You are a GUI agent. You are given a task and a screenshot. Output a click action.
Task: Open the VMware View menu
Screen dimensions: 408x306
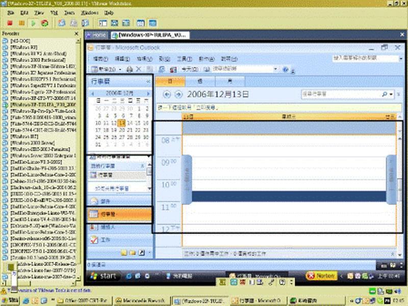click(x=39, y=13)
